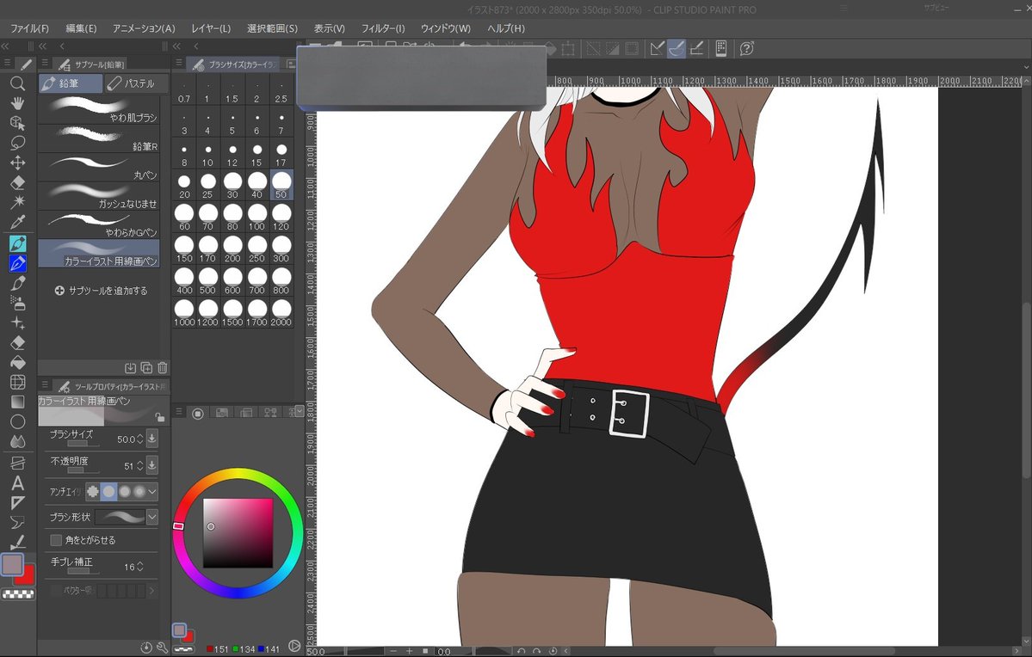Select the Hand move tool
Viewport: 1032px width, 657px height.
(17, 103)
